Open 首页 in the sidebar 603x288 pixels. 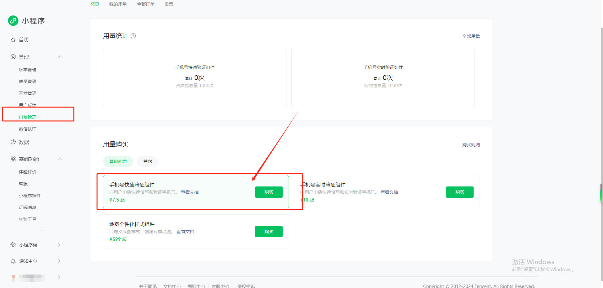point(24,40)
